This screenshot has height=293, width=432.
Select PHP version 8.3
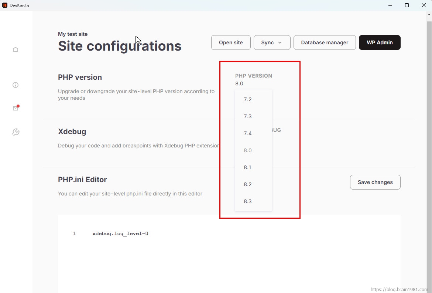(253, 201)
